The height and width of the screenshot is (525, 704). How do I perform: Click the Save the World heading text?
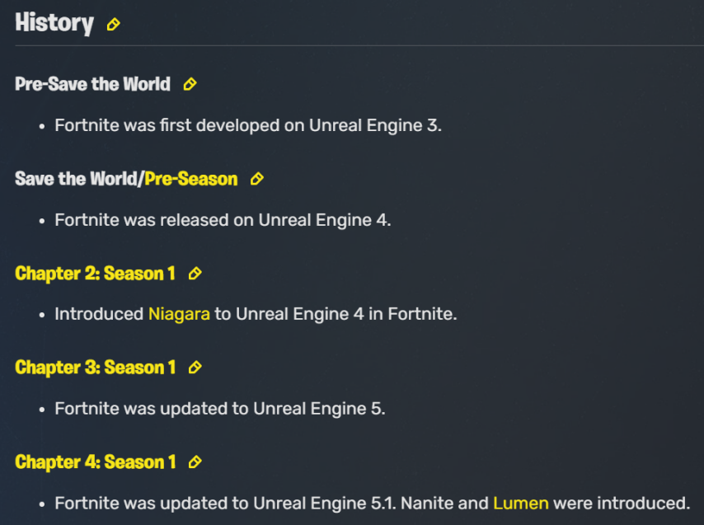pos(77,179)
